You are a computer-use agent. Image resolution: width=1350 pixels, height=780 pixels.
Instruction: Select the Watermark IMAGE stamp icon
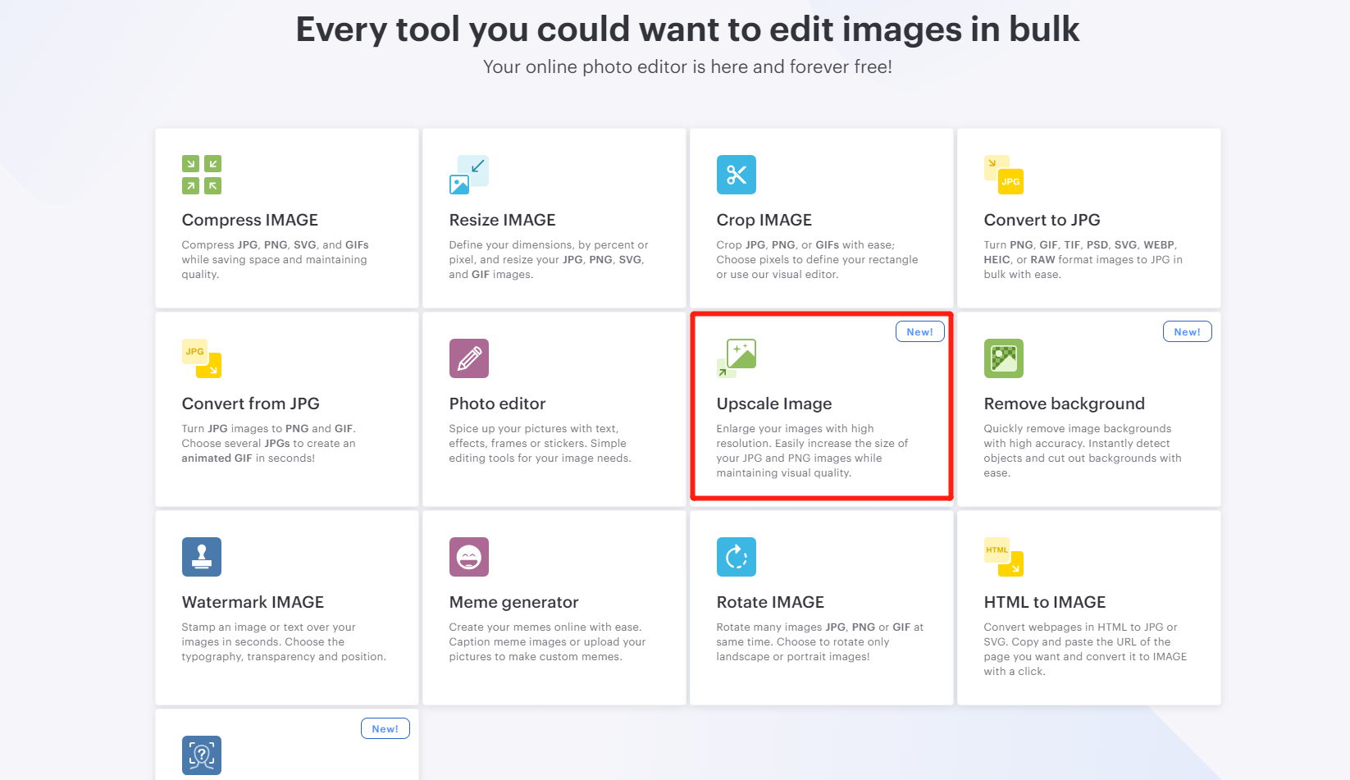[201, 557]
